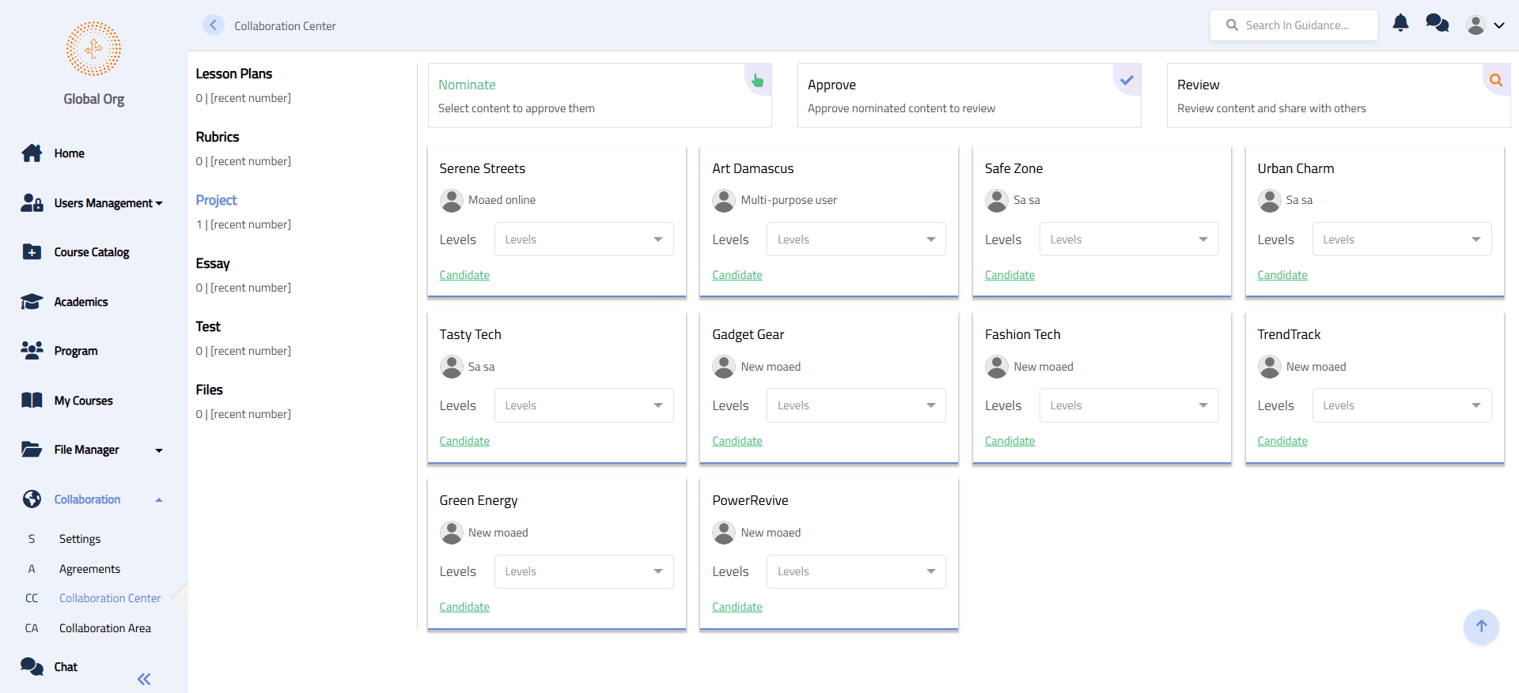Open Collaboration Area in sidebar
Screen dimensions: 1519x693
pos(104,628)
